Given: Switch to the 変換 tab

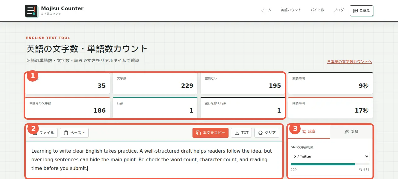Looking at the screenshot, I should pos(351,132).
